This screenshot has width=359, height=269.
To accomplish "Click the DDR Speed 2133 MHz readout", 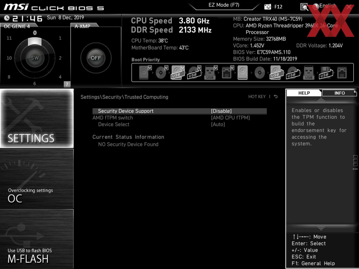I will (x=171, y=30).
